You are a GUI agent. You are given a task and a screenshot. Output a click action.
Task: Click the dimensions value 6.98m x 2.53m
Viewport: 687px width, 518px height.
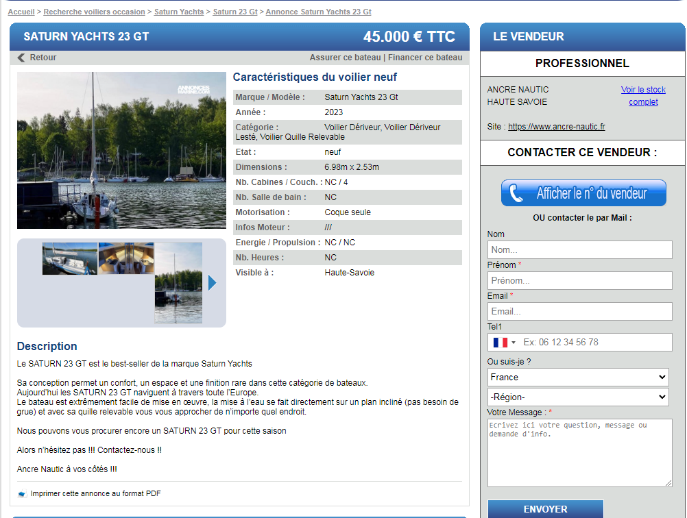click(352, 166)
